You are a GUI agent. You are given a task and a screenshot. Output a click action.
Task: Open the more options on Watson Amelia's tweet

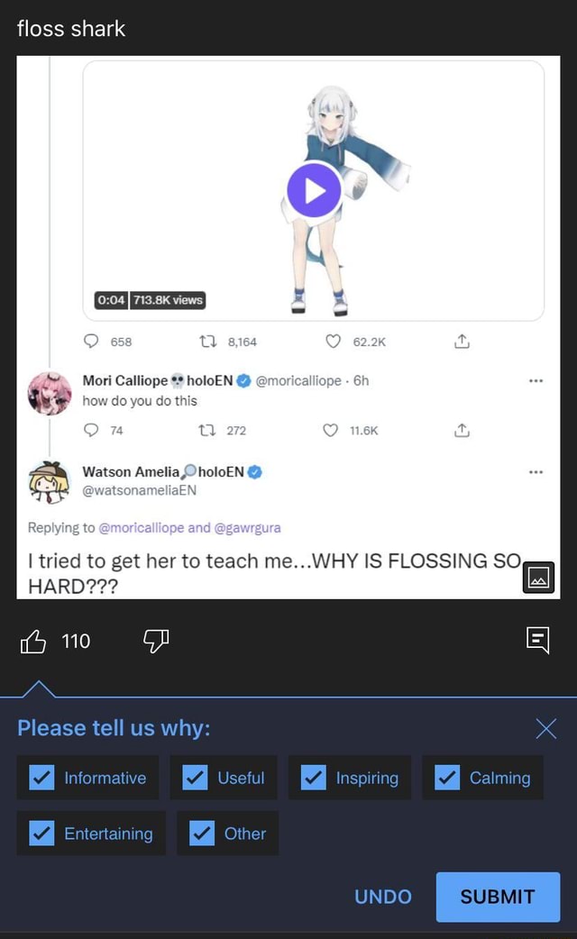536,471
